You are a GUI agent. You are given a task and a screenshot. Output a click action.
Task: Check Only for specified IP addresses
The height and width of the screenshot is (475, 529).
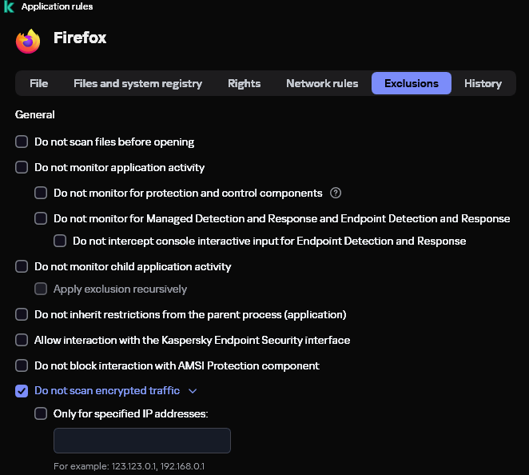click(x=41, y=413)
